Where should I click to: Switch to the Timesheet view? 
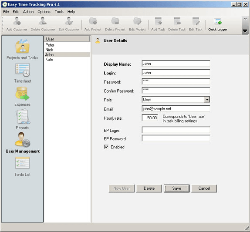tap(23, 73)
